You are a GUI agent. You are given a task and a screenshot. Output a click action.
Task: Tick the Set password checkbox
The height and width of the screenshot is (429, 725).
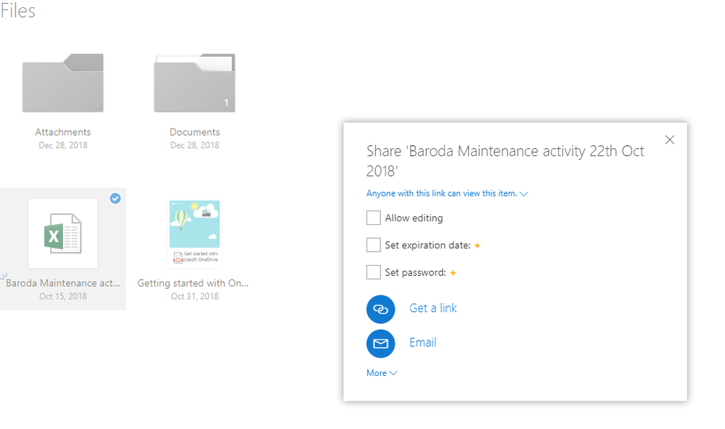tap(374, 273)
